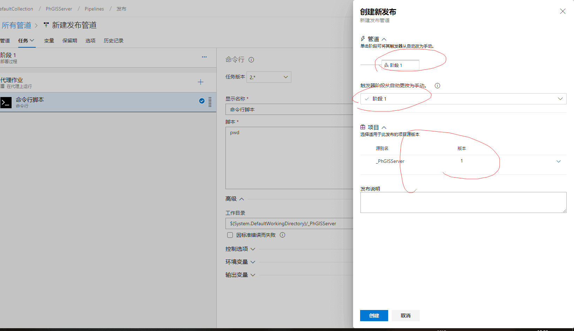Click the 阶段 1 stage box in pipeline diagram

(x=400, y=65)
